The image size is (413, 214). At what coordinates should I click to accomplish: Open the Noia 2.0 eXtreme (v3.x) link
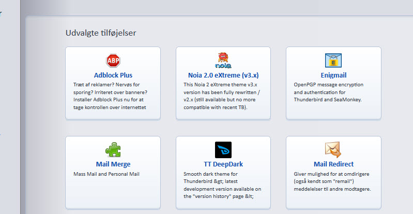(223, 75)
